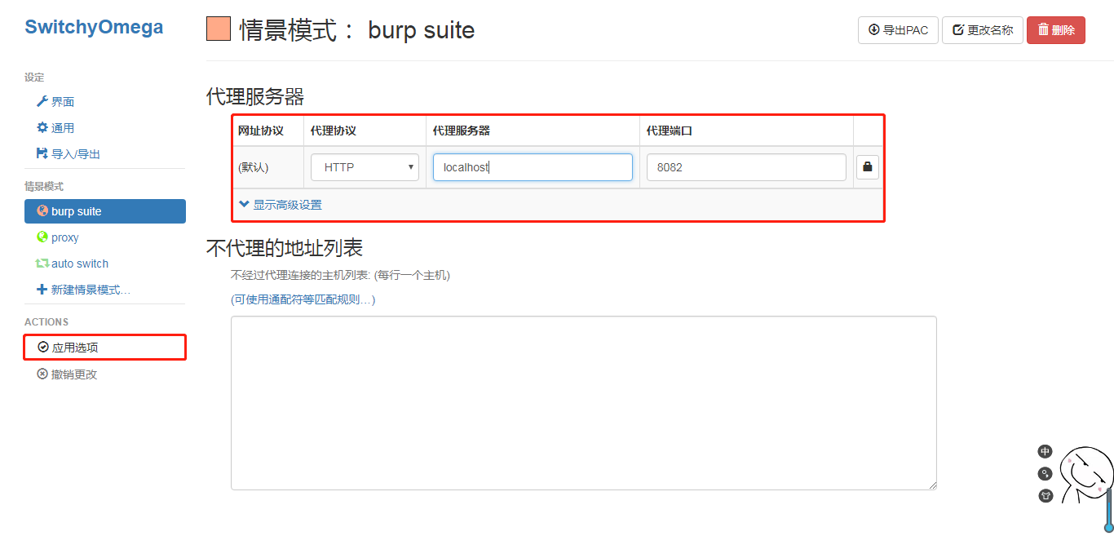Click the save icon beside 导入/导出
This screenshot has width=1114, height=536.
click(42, 153)
